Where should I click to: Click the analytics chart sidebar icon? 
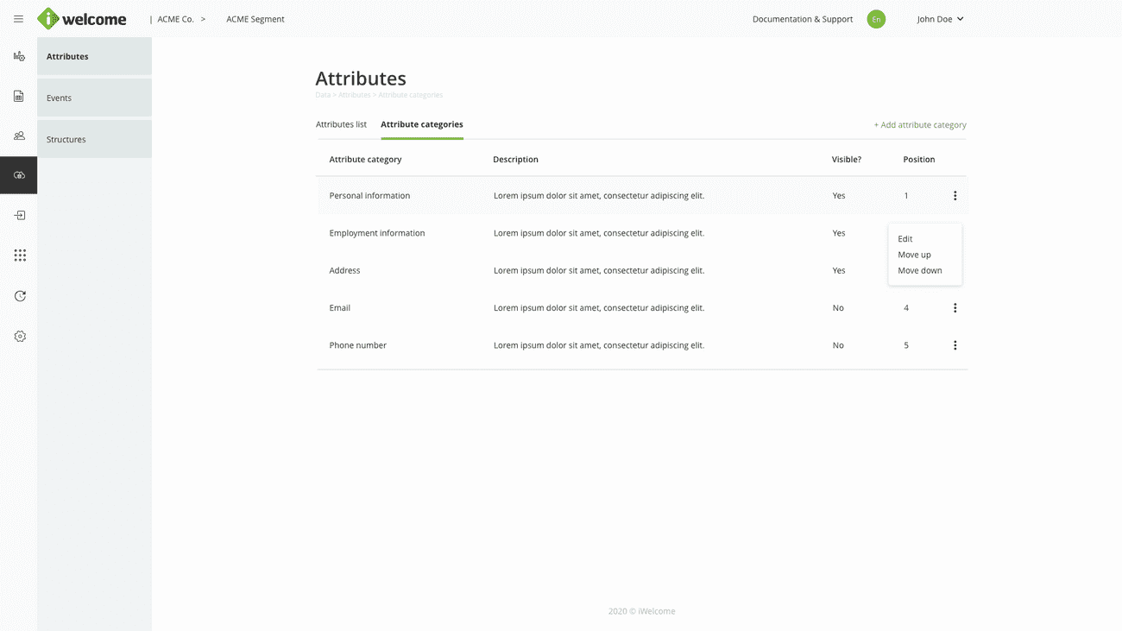[x=19, y=56]
